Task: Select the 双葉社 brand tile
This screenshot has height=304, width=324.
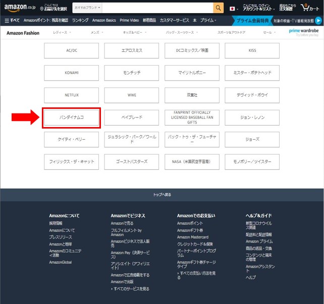Action: tap(192, 95)
